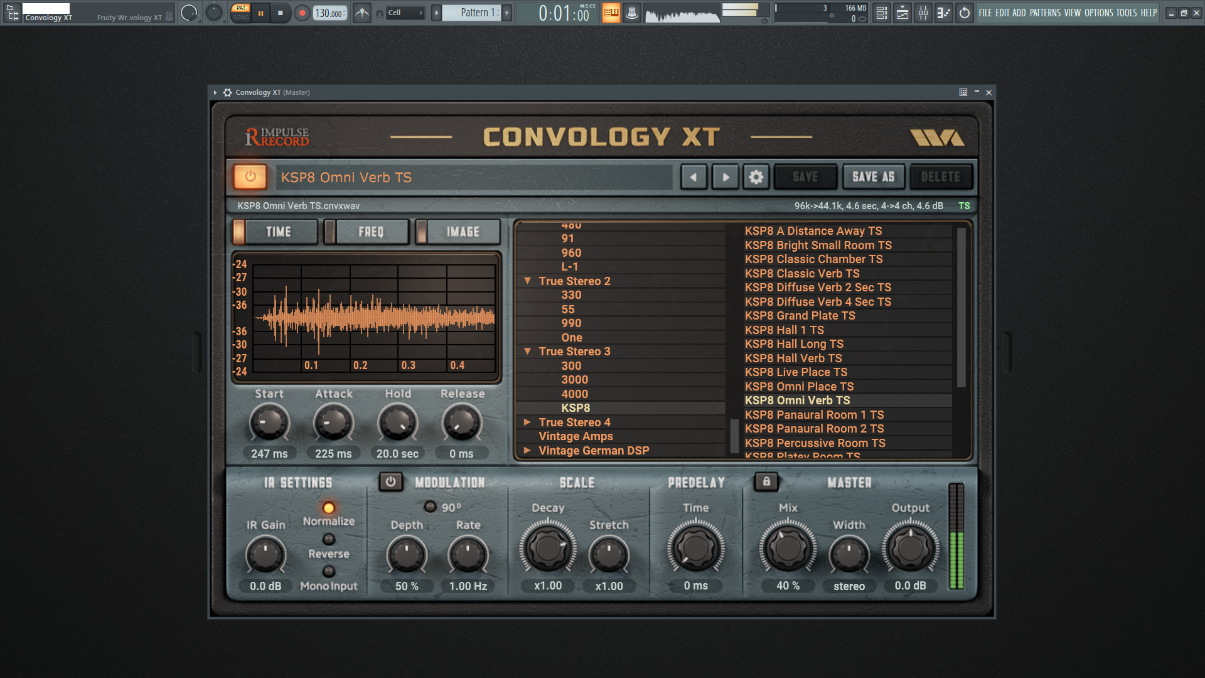
Task: Collapse the True Stereo 2 folder
Action: click(x=527, y=281)
